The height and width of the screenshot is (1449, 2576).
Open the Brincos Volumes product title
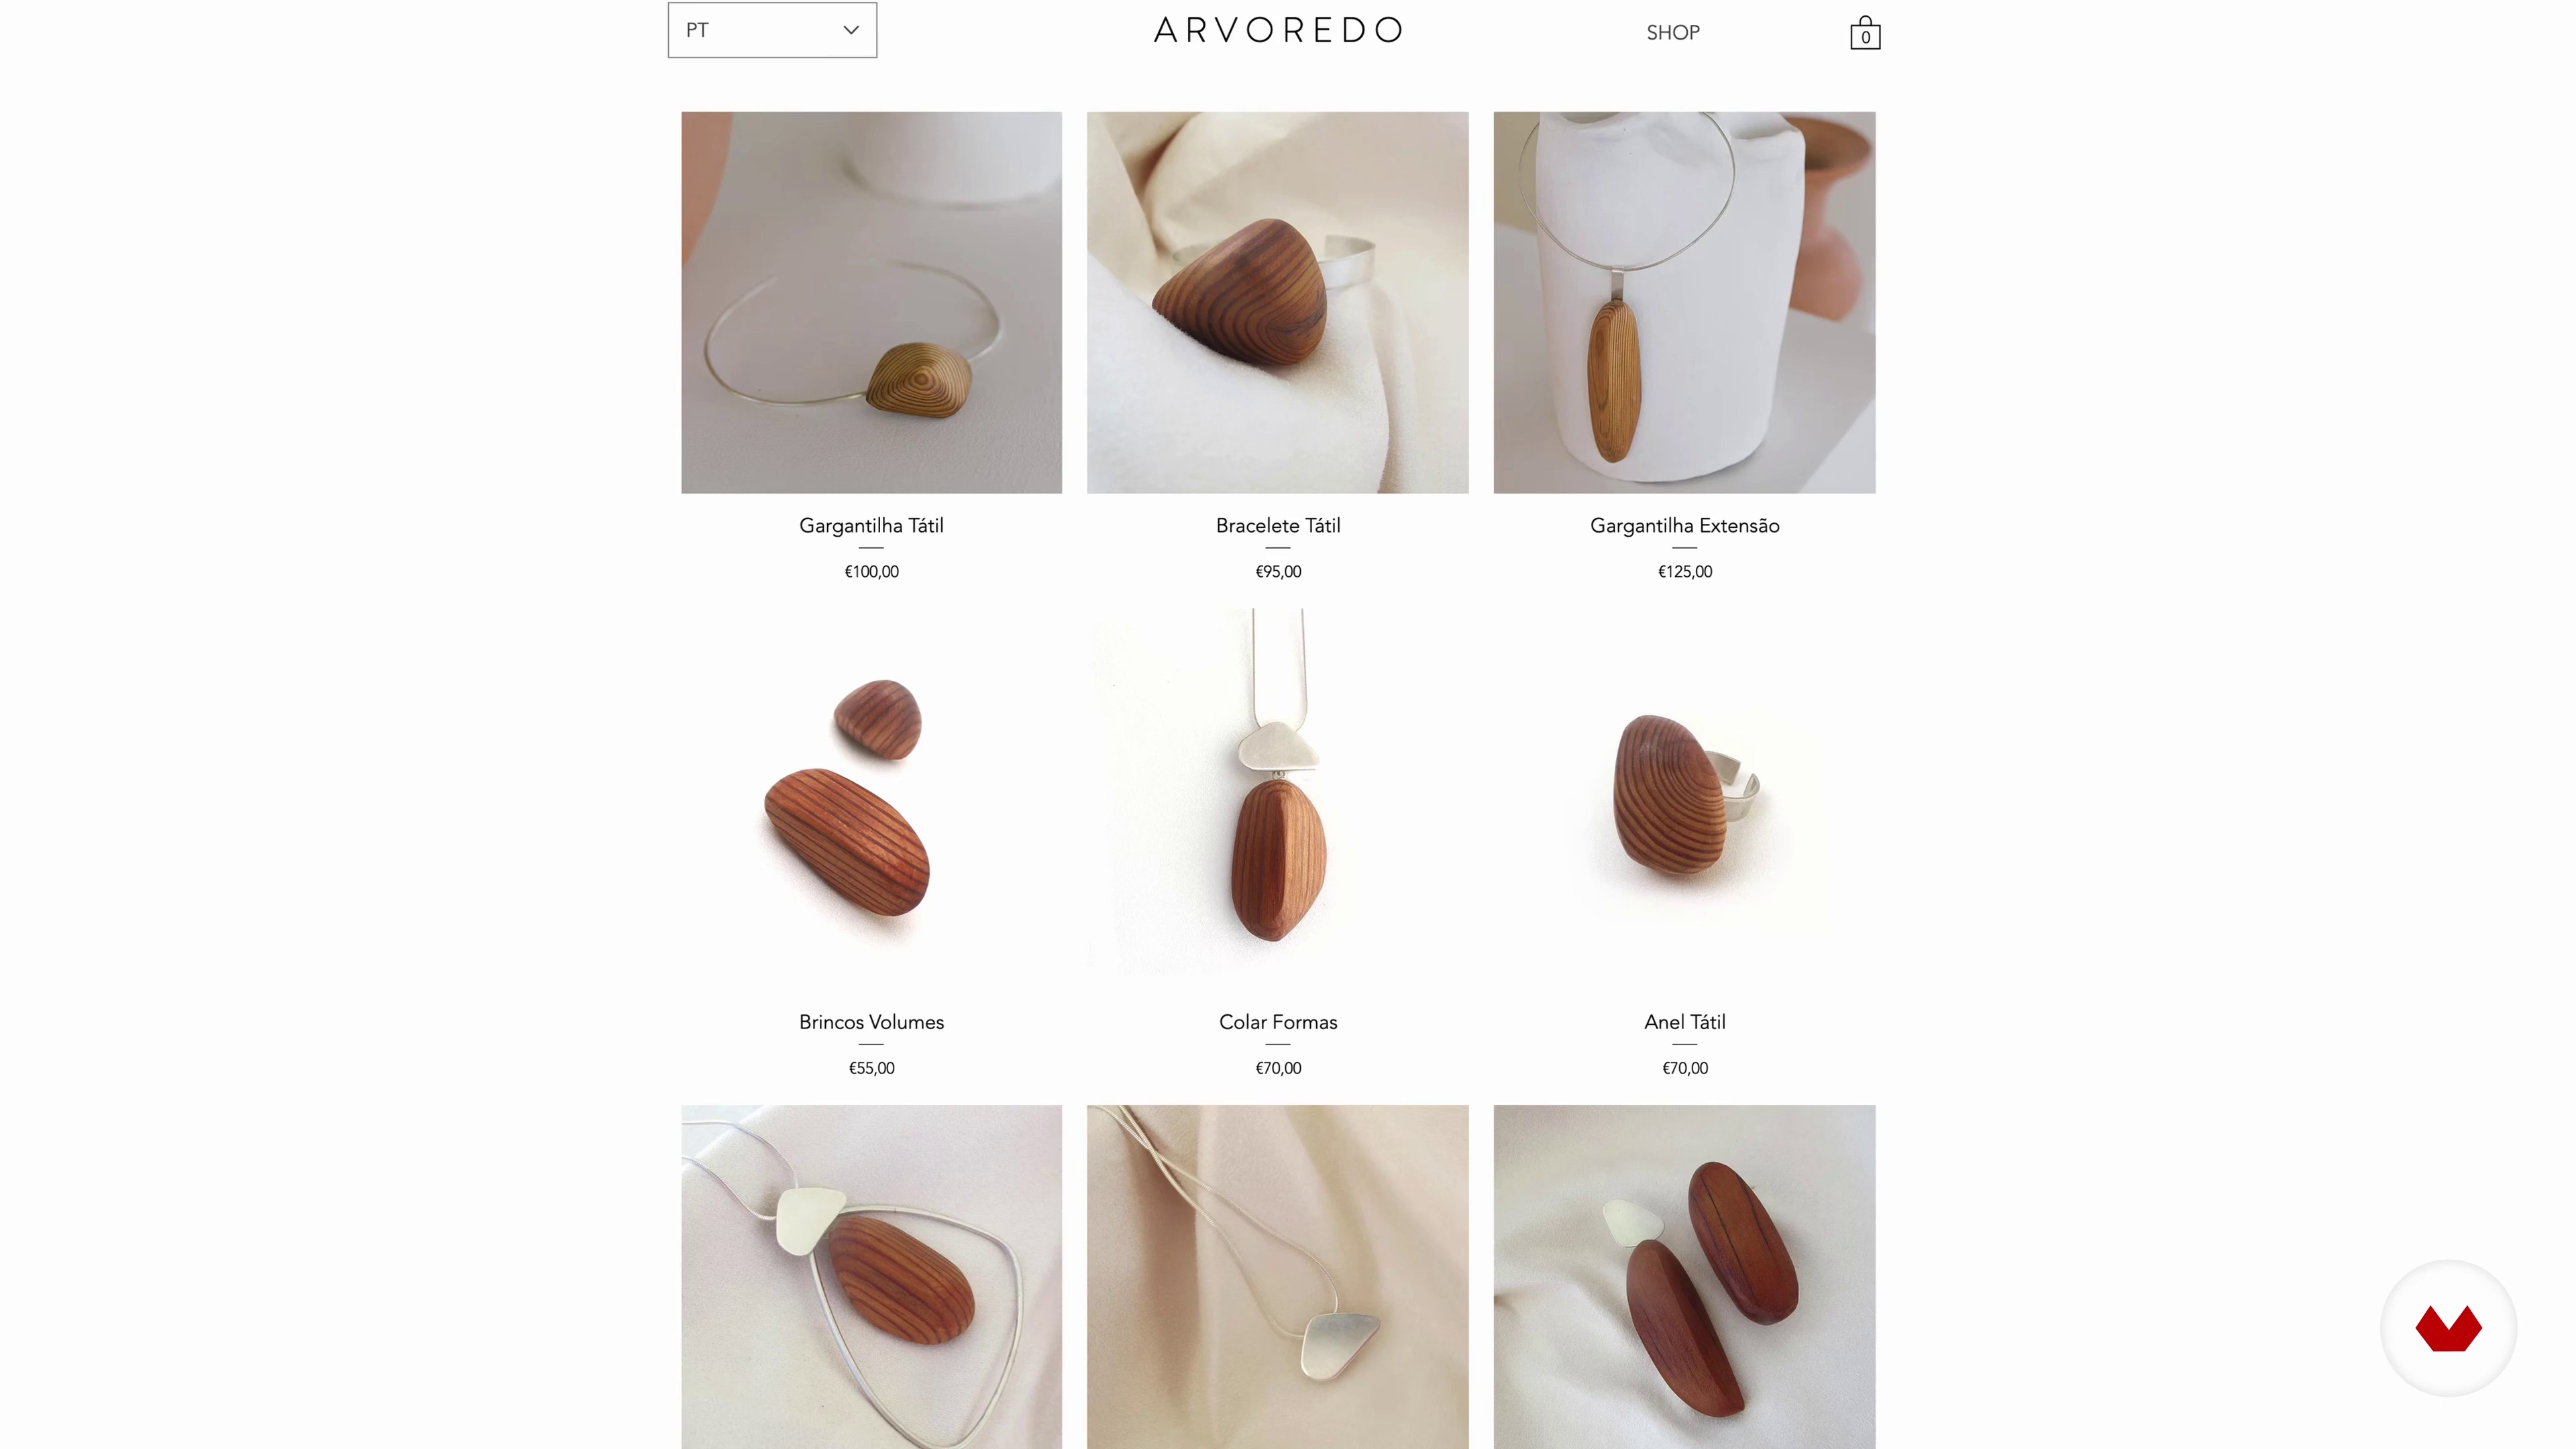(871, 1022)
